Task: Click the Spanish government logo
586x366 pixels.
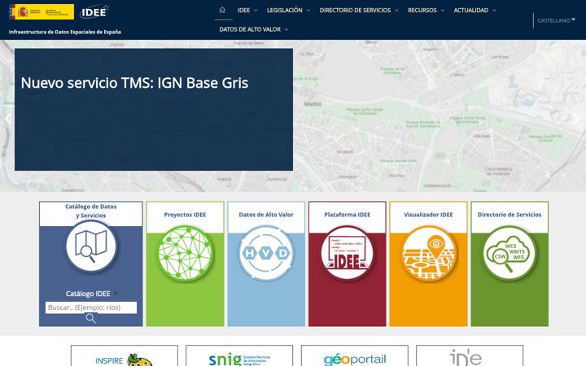Action: tap(42, 12)
